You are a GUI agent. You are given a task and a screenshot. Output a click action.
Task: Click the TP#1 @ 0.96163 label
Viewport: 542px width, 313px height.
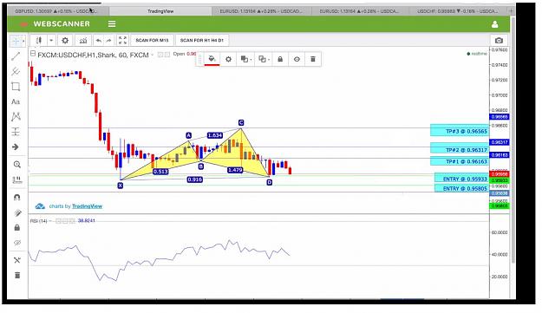(x=460, y=161)
